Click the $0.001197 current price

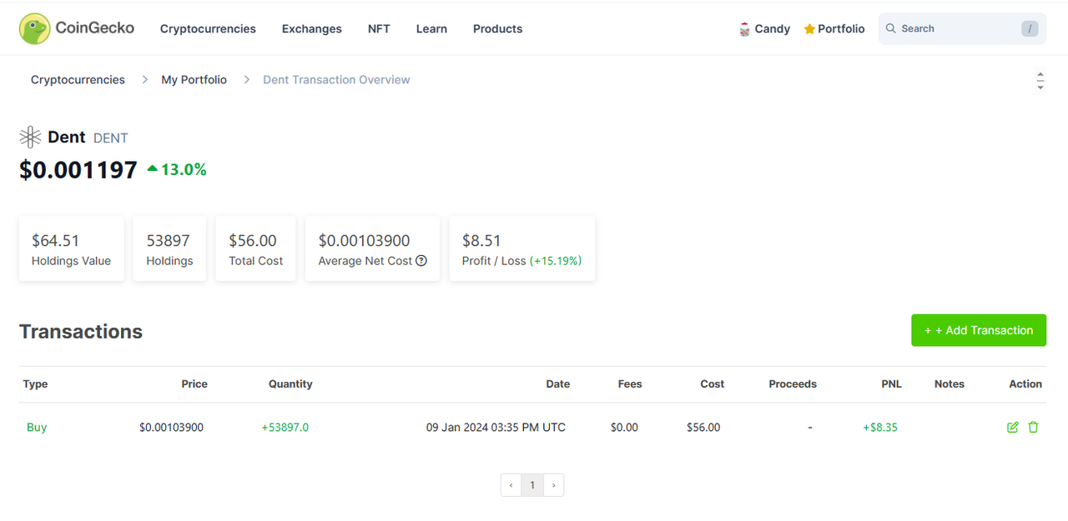[x=78, y=170]
